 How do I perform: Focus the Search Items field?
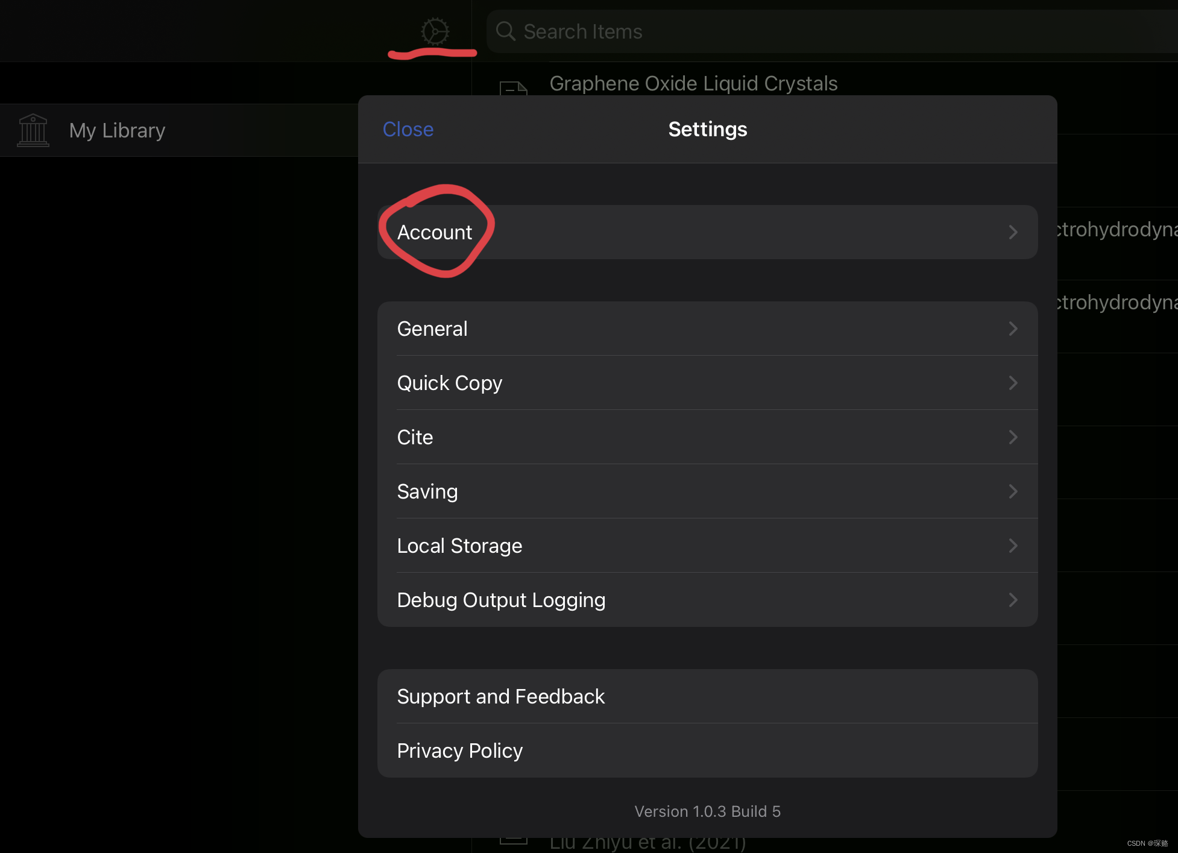(832, 31)
